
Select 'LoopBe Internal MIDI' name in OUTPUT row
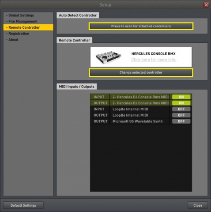130,115
